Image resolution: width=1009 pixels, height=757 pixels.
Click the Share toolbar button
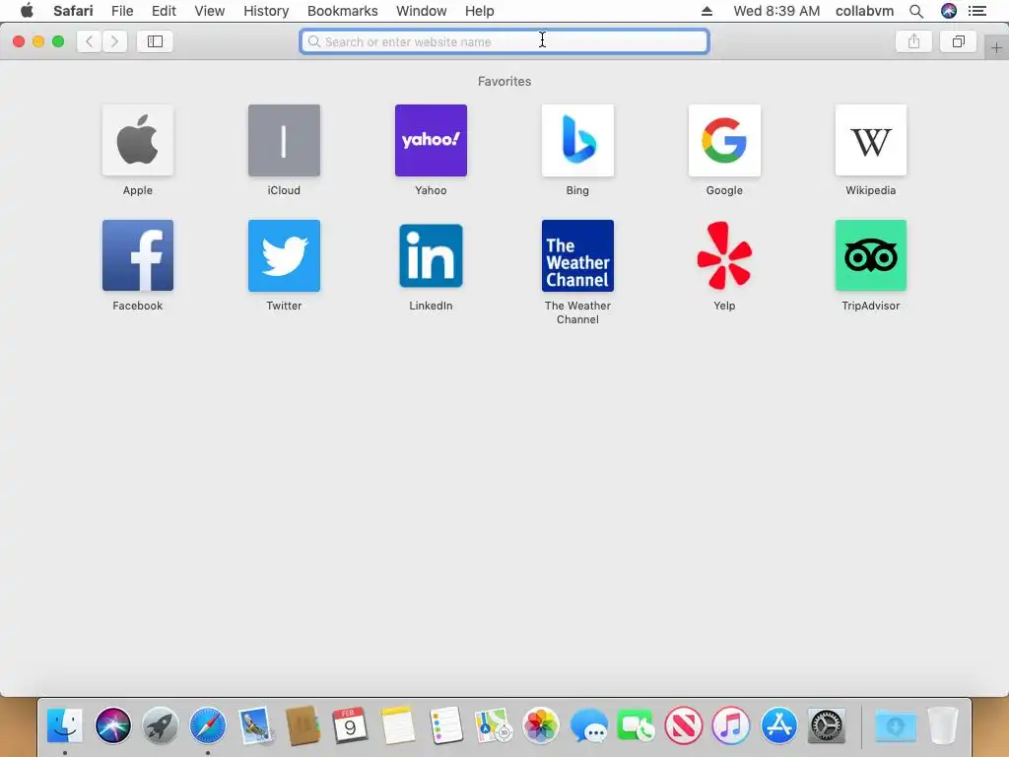click(913, 41)
